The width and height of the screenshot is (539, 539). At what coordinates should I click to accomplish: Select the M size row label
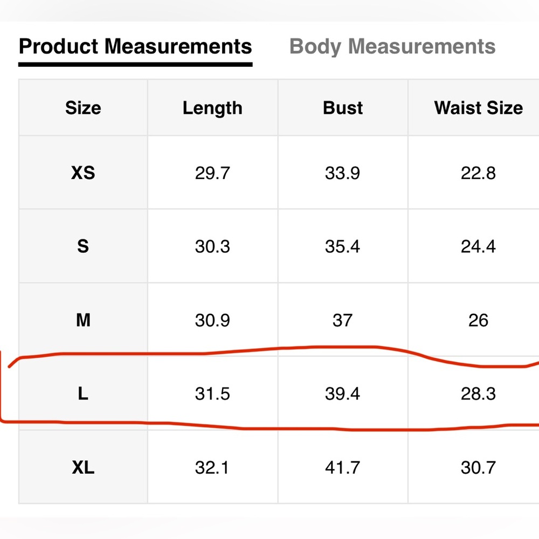tap(83, 320)
